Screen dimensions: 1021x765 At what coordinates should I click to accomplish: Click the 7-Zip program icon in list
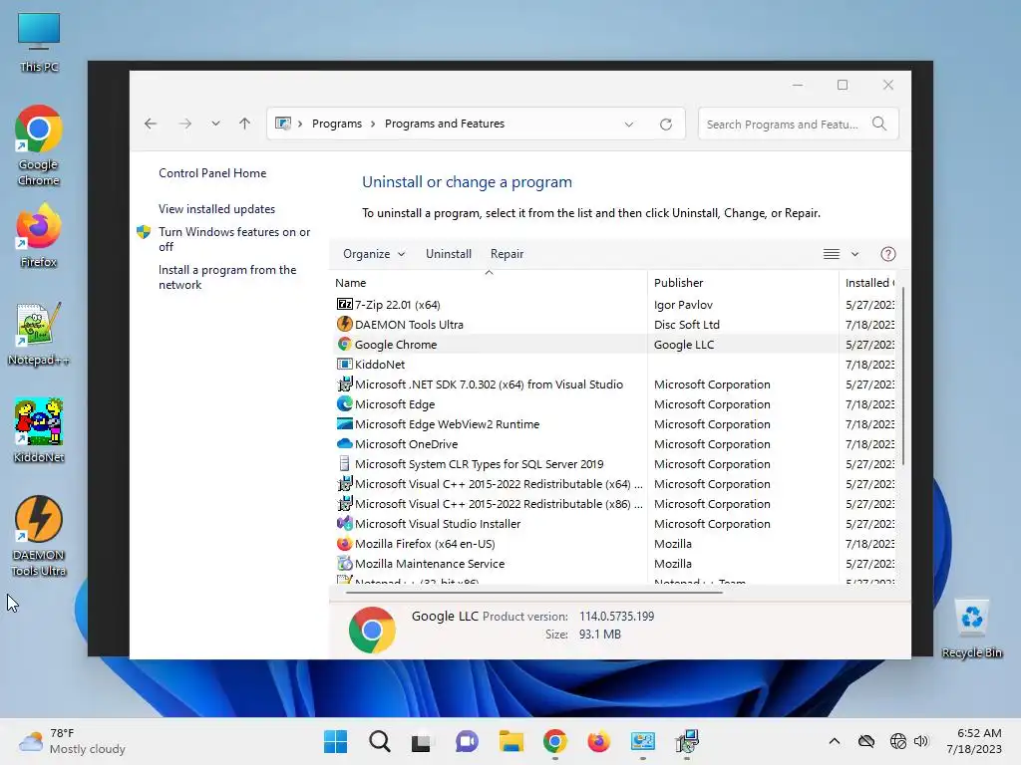pyautogui.click(x=344, y=305)
